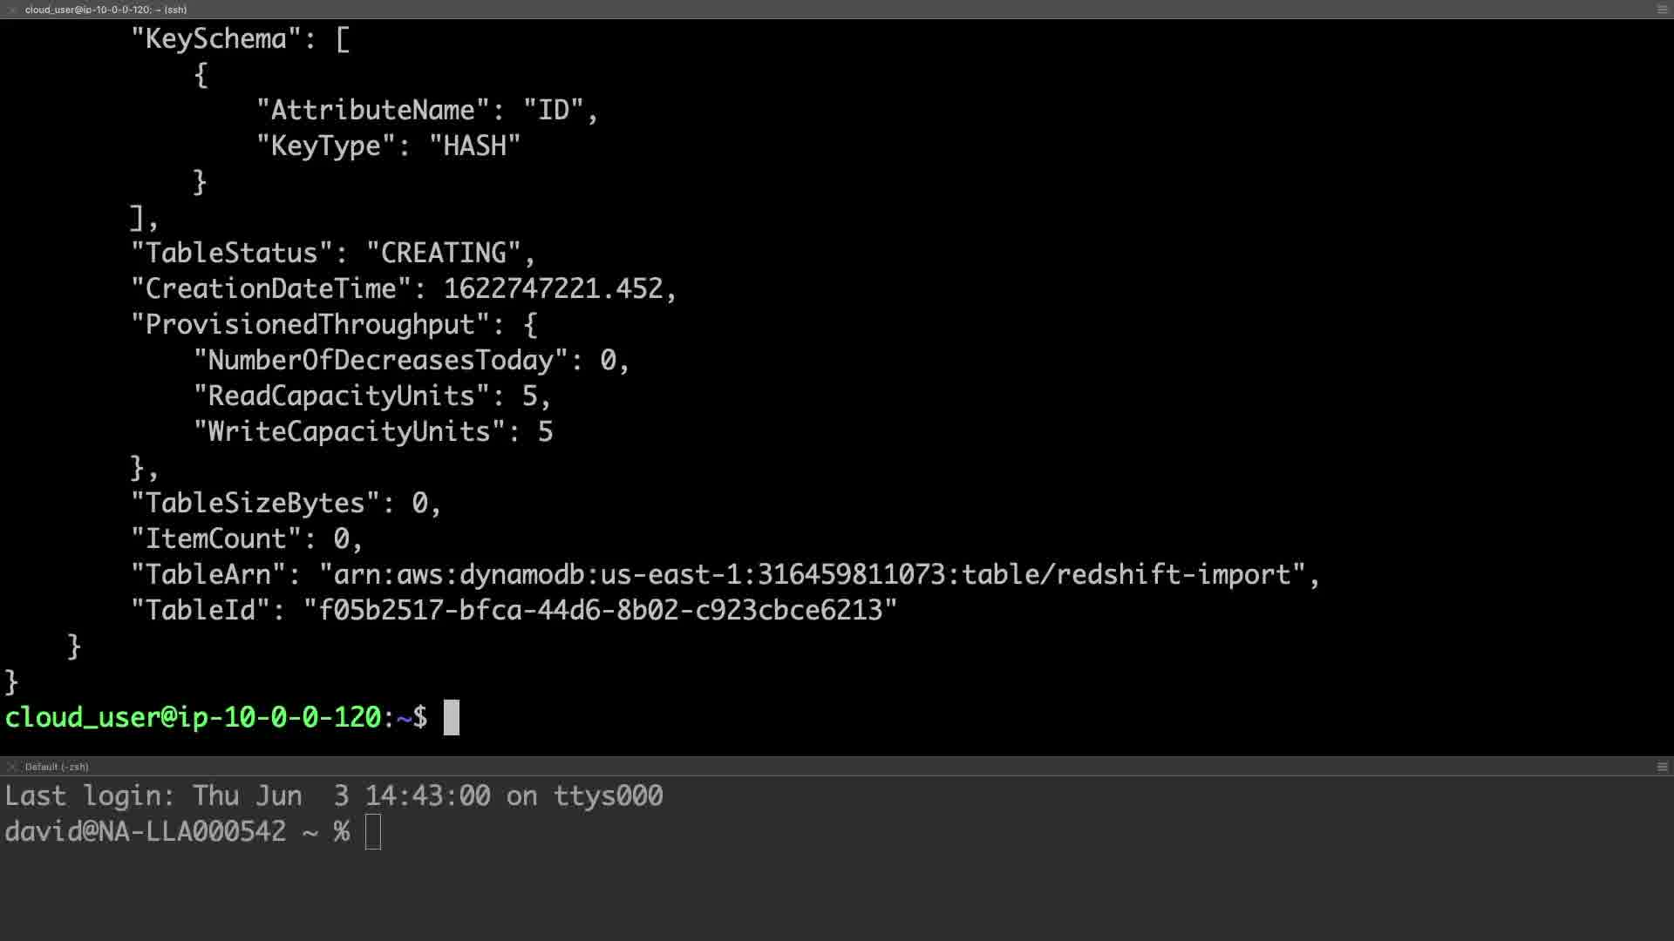This screenshot has height=941, width=1674.
Task: Click the Last login line
Action: pyautogui.click(x=334, y=796)
